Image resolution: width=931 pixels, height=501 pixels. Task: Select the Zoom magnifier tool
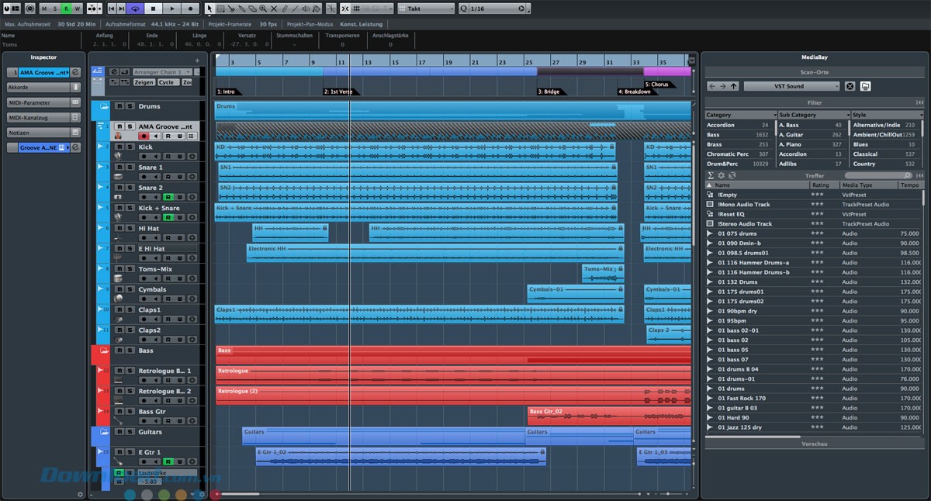pos(263,9)
